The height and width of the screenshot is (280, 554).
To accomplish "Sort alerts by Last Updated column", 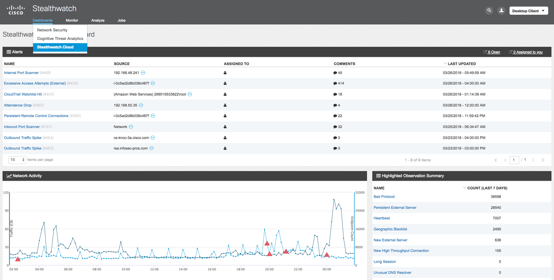I will [x=461, y=64].
